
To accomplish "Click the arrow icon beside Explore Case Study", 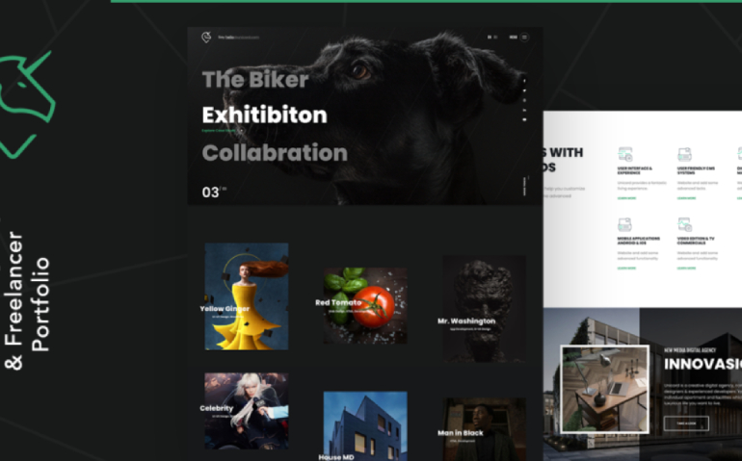I will [241, 130].
